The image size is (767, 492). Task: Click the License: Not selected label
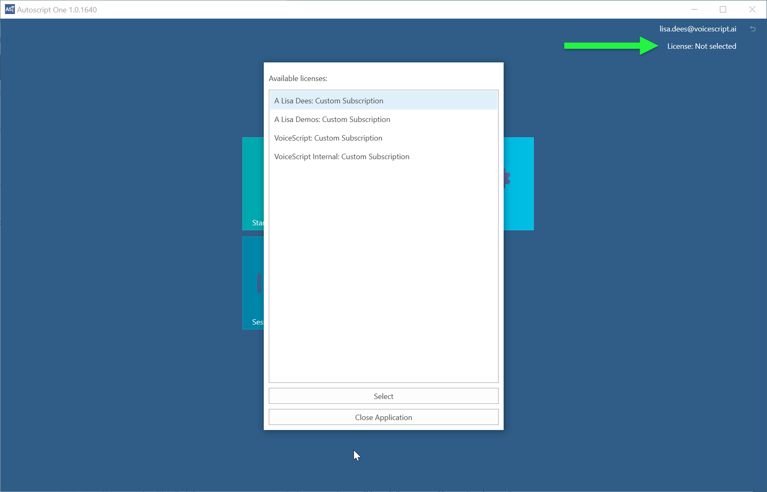click(x=701, y=46)
